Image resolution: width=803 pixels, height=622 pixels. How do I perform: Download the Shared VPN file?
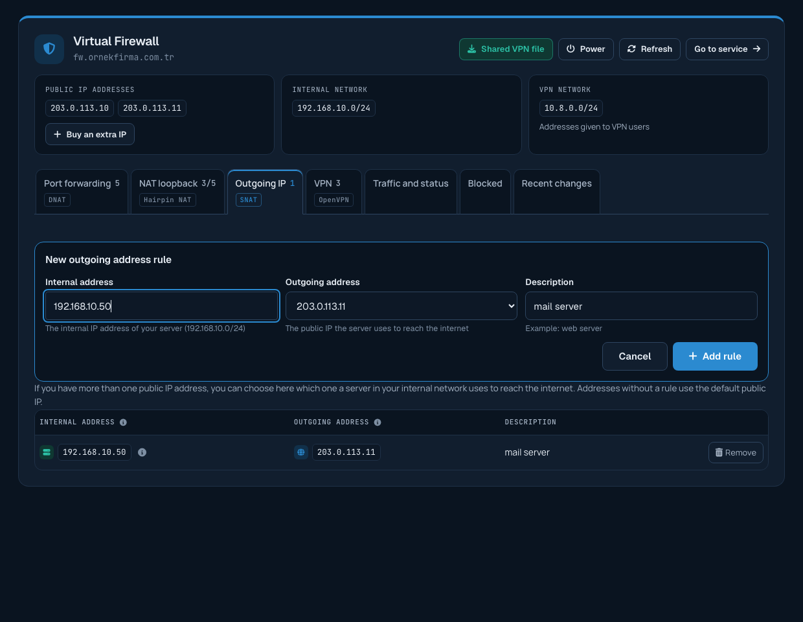pyautogui.click(x=506, y=49)
